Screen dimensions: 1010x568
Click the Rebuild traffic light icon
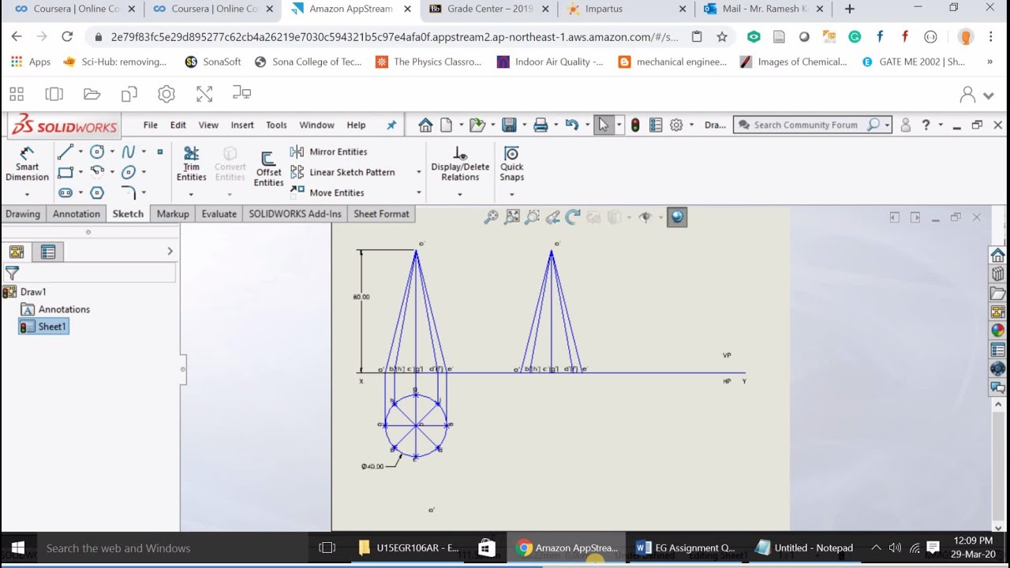[635, 125]
